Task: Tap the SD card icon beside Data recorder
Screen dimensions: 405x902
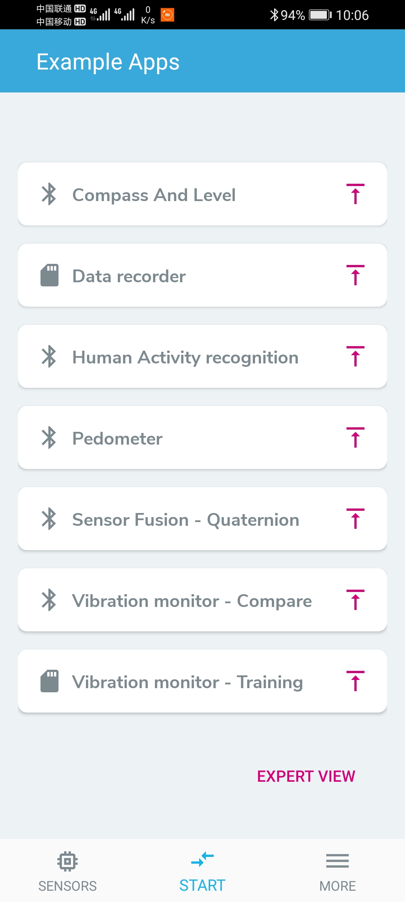Action: 49,275
